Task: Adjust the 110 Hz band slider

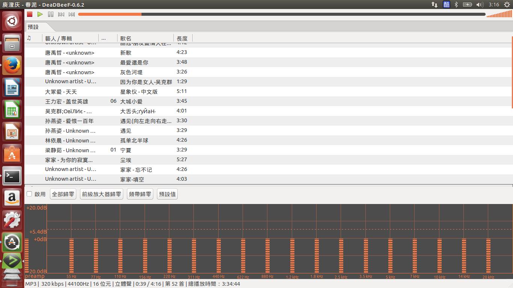Action: (120, 255)
